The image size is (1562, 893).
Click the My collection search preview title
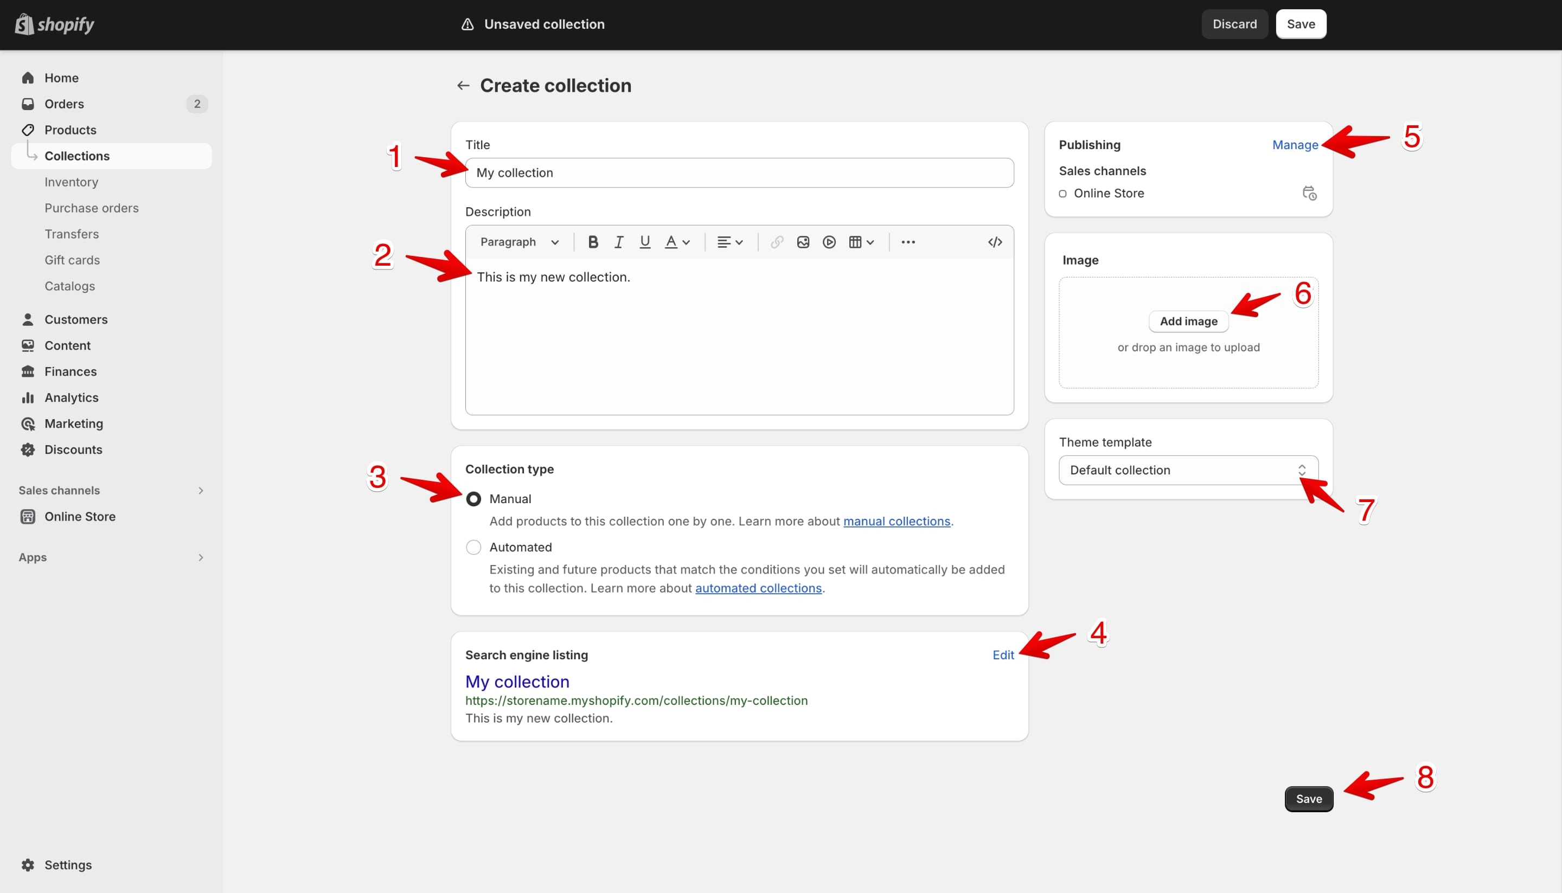[516, 682]
